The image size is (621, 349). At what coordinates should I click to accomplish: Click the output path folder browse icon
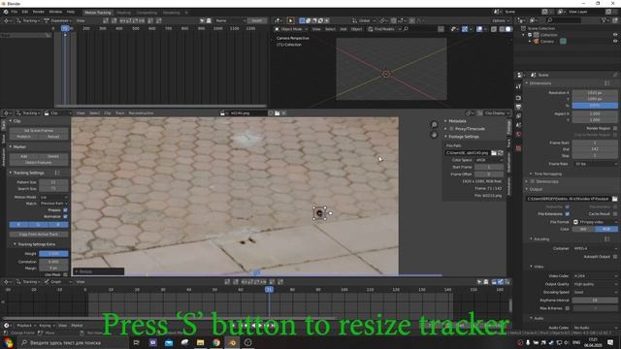614,199
